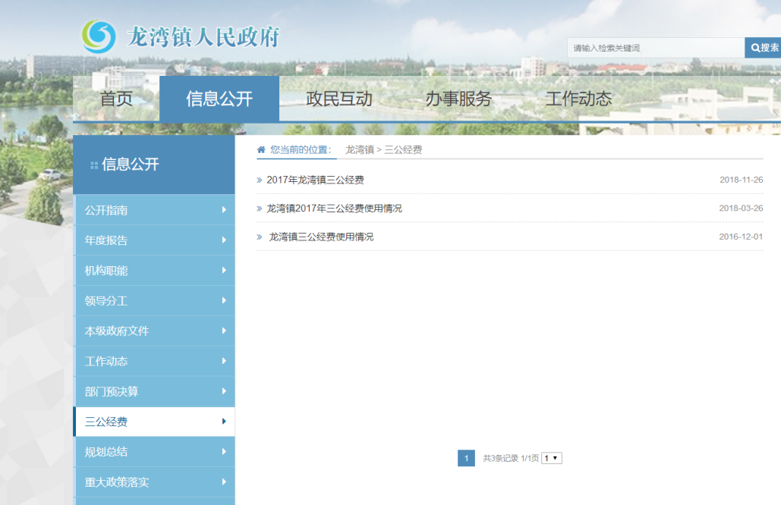Open the page number dropdown selector

pyautogui.click(x=552, y=458)
